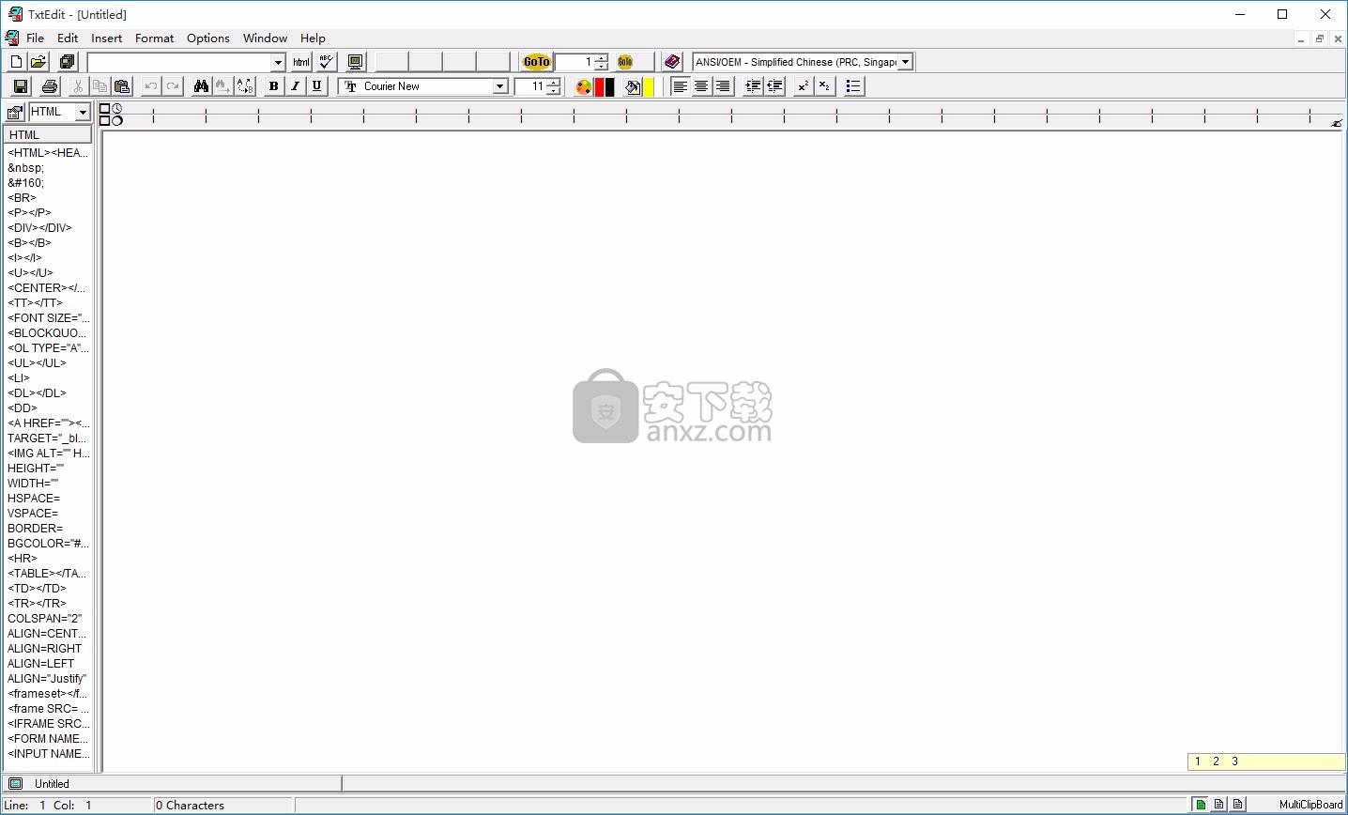Redo the action arrow
Viewport: 1348px width, 815px height.
point(173,86)
